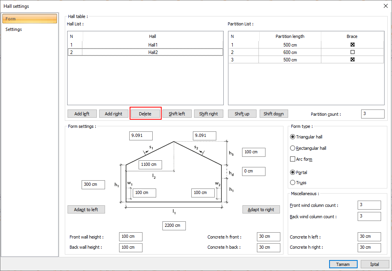Viewport: 392px width, 271px height.
Task: Click the Partition count input field
Action: pyautogui.click(x=372, y=114)
